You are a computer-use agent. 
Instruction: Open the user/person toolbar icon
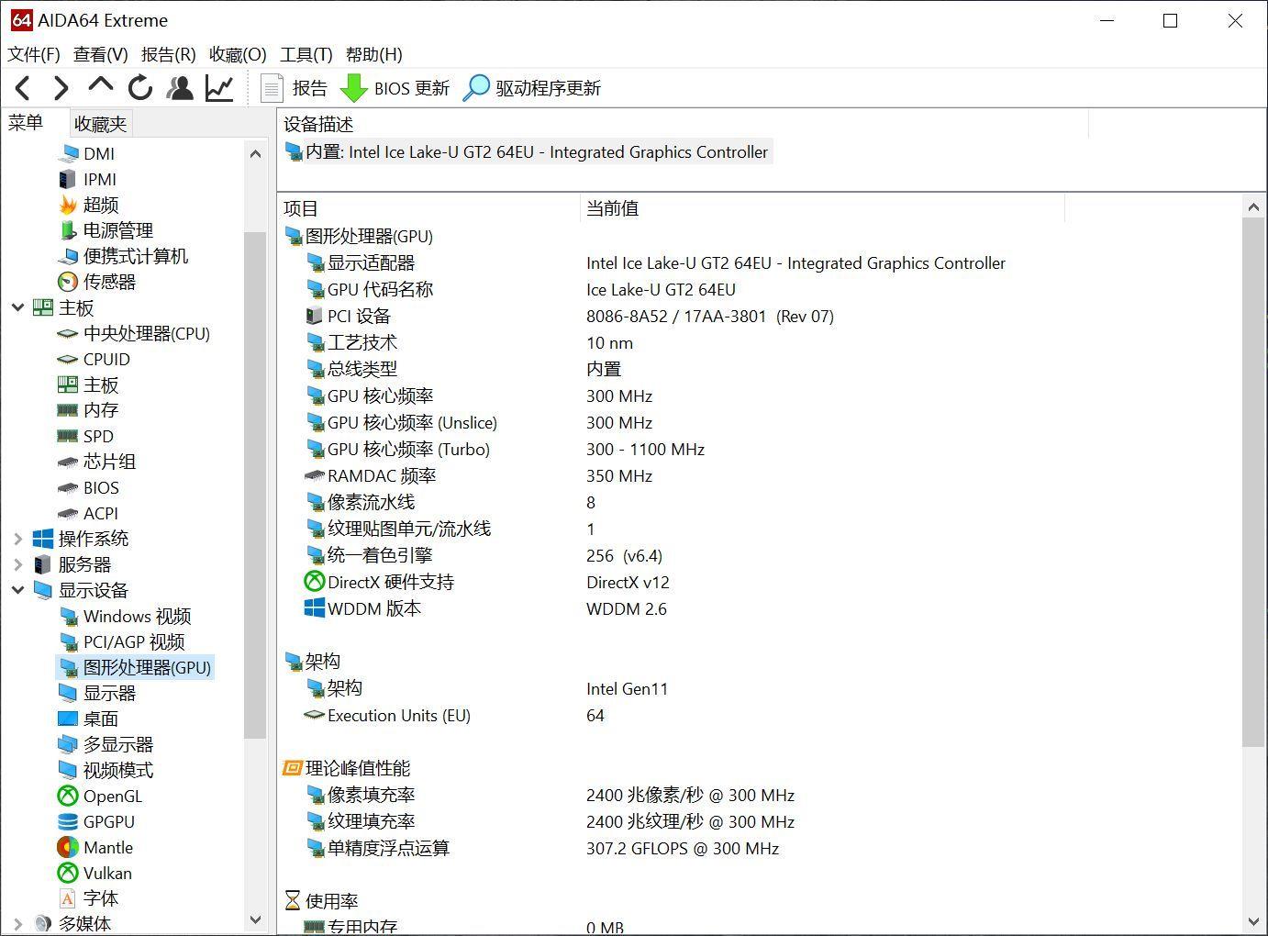coord(180,88)
